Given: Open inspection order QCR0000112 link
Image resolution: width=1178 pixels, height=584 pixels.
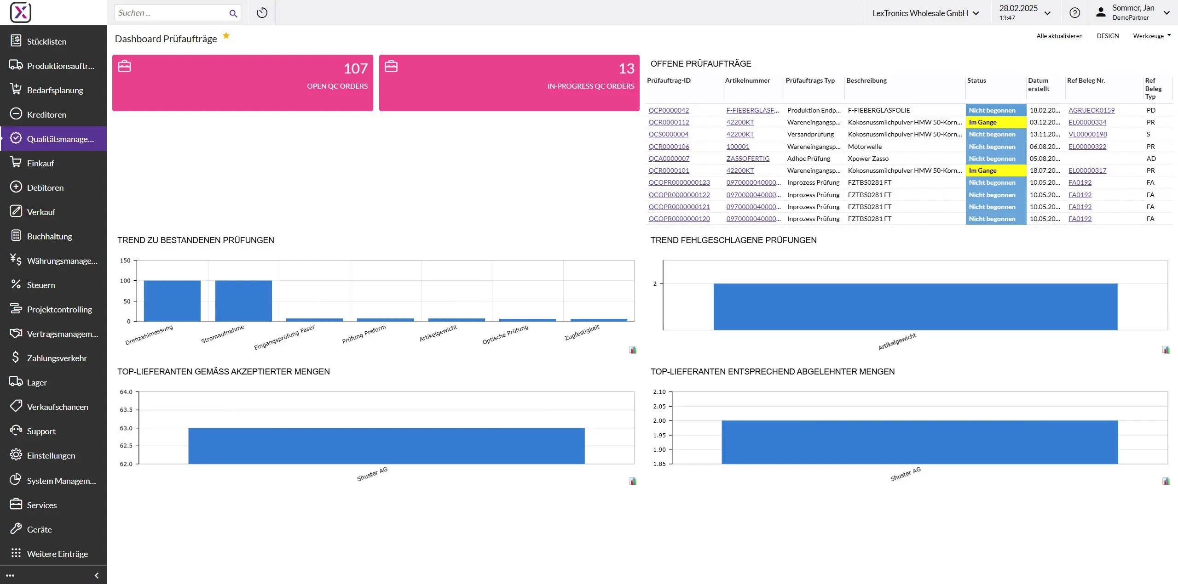Looking at the screenshot, I should (x=669, y=122).
